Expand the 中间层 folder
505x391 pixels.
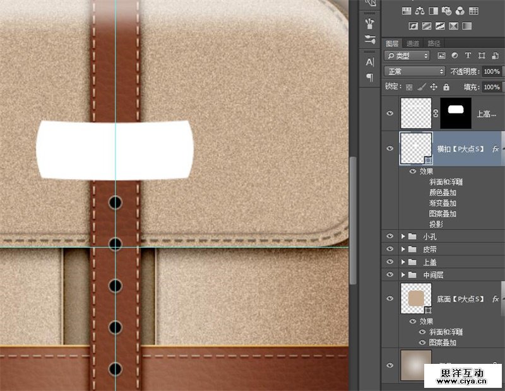point(403,275)
